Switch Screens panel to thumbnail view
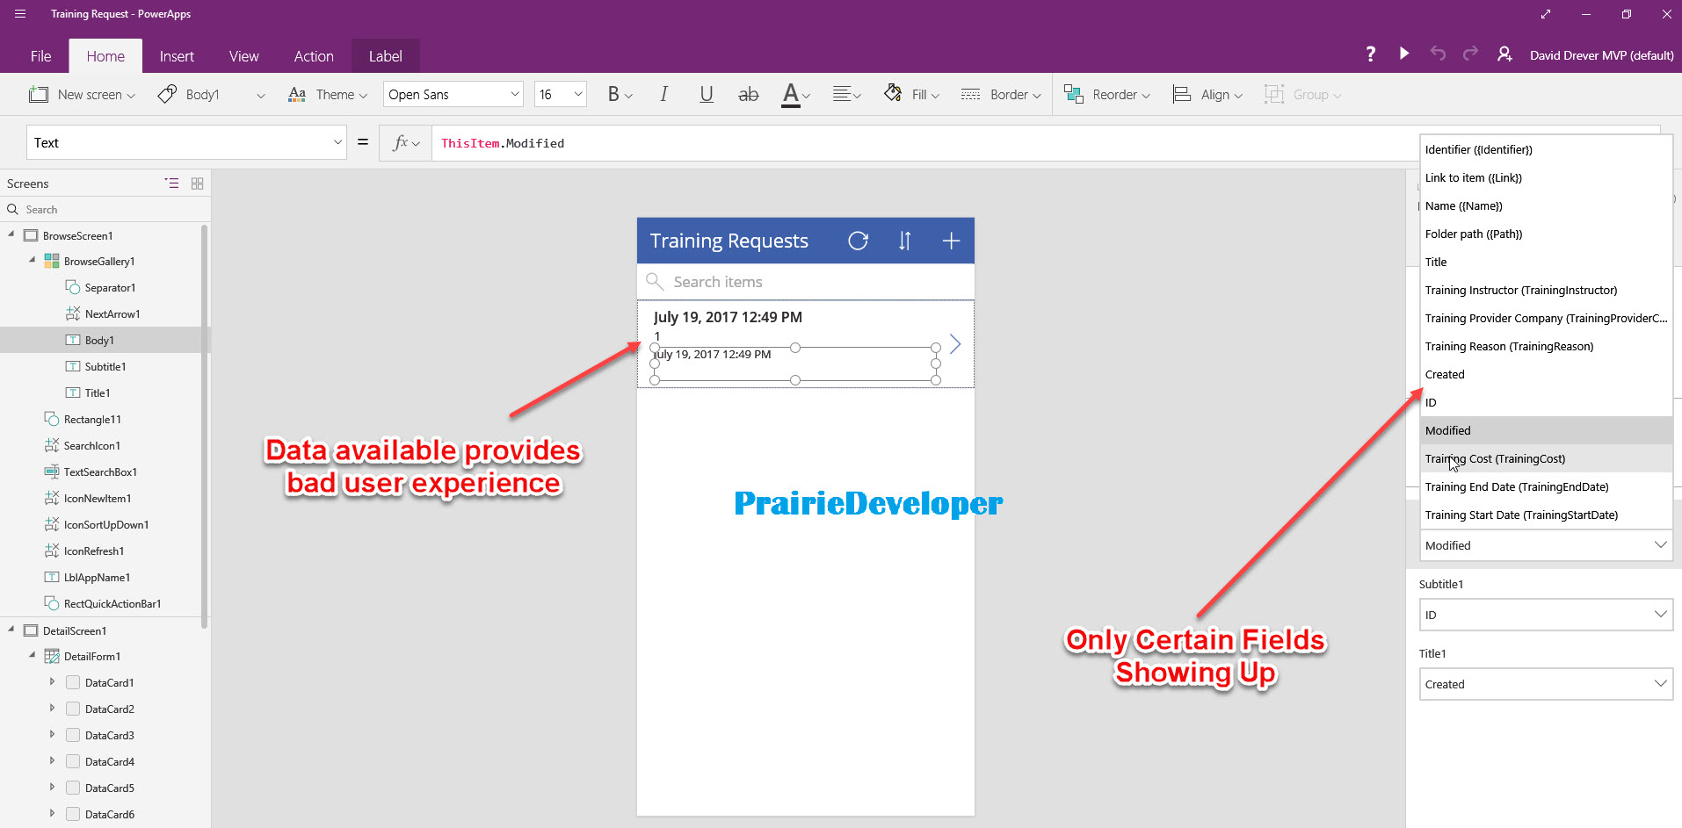The width and height of the screenshot is (1682, 828). [x=197, y=183]
